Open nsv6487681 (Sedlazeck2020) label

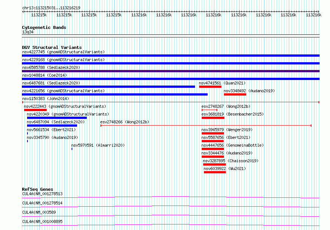(51, 83)
